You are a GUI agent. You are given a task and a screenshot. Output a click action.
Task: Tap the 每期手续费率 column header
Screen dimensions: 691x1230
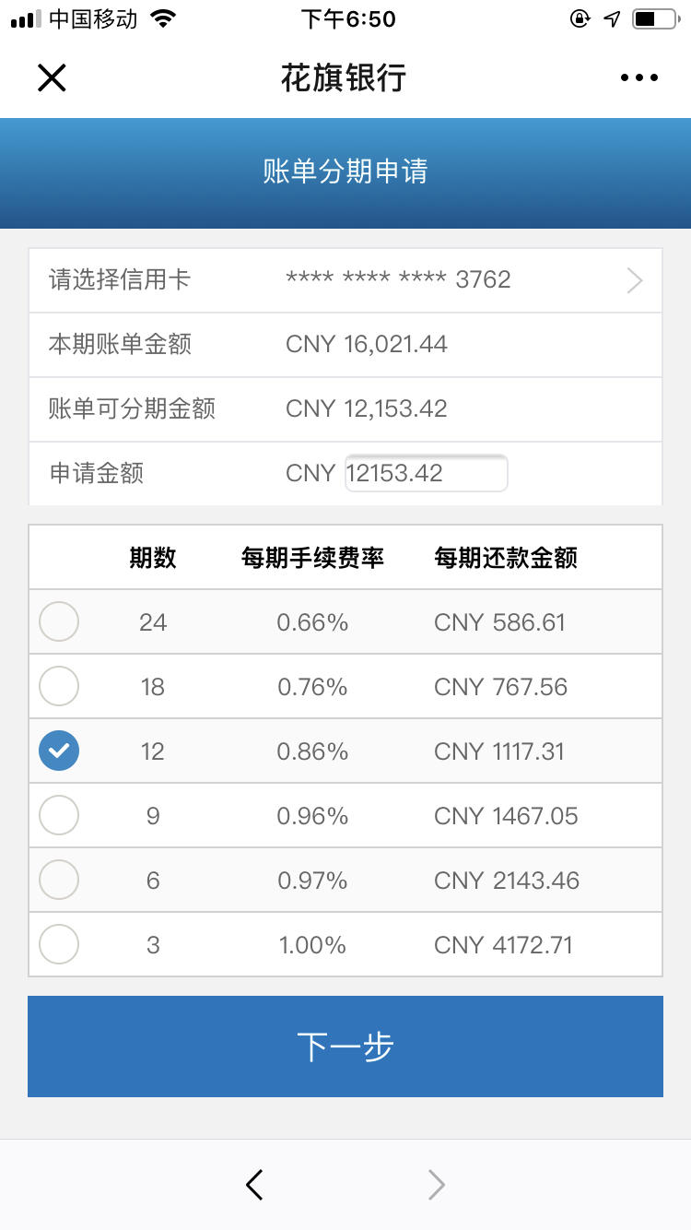point(312,557)
